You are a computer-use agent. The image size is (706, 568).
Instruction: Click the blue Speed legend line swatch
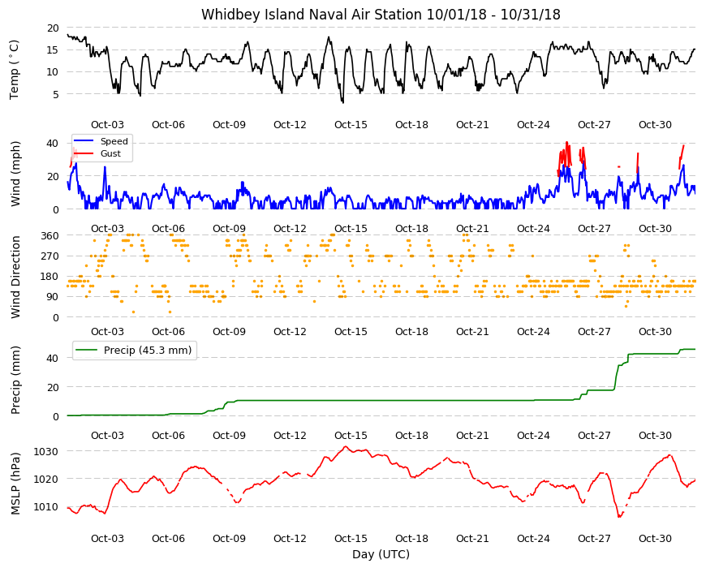tap(84, 141)
